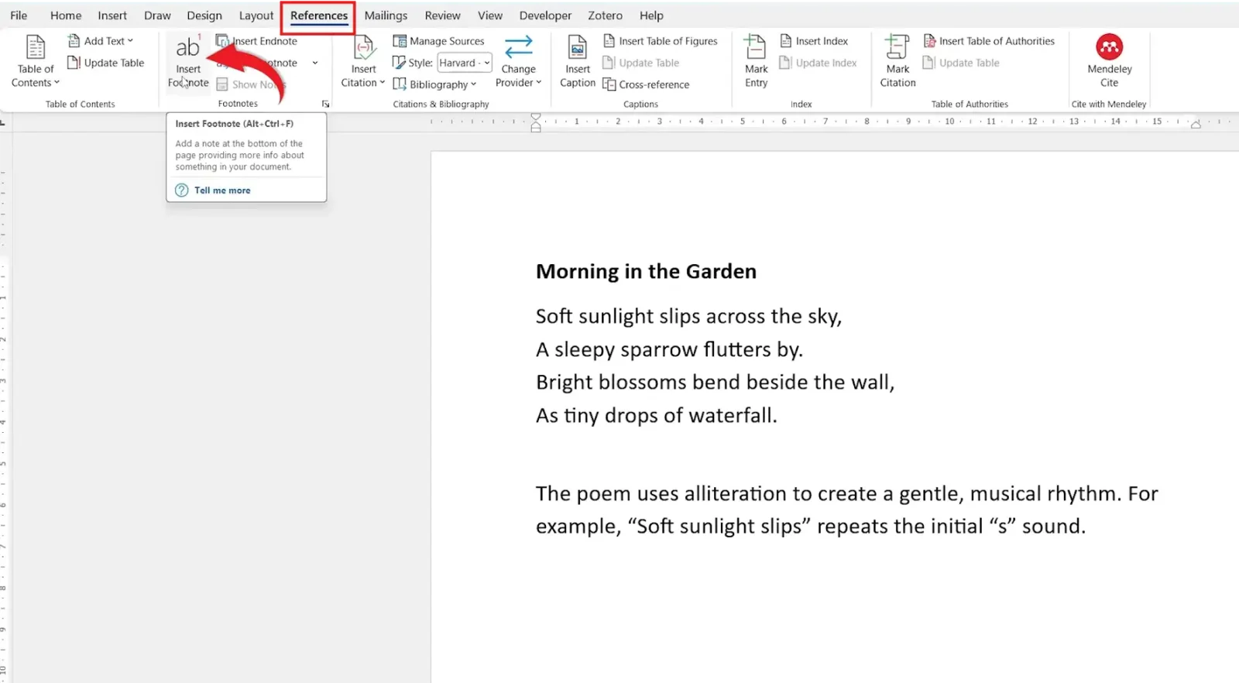This screenshot has height=683, width=1239.
Task: Click the Show Notes button
Action: pyautogui.click(x=252, y=84)
